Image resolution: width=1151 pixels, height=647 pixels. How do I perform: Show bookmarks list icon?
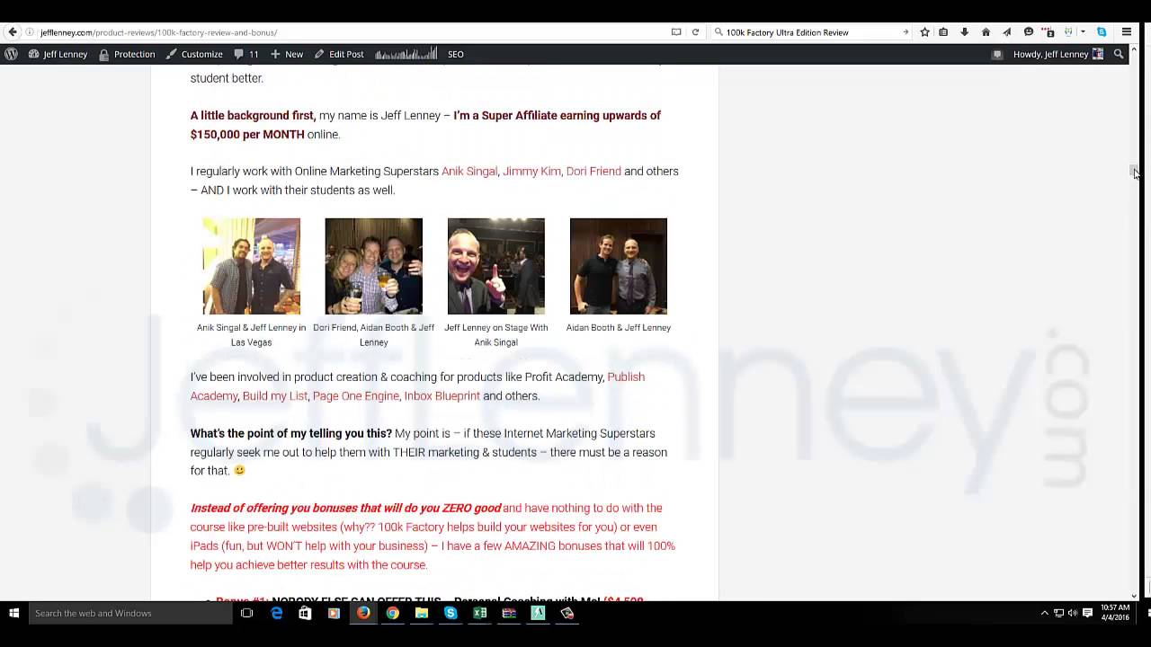pyautogui.click(x=943, y=32)
